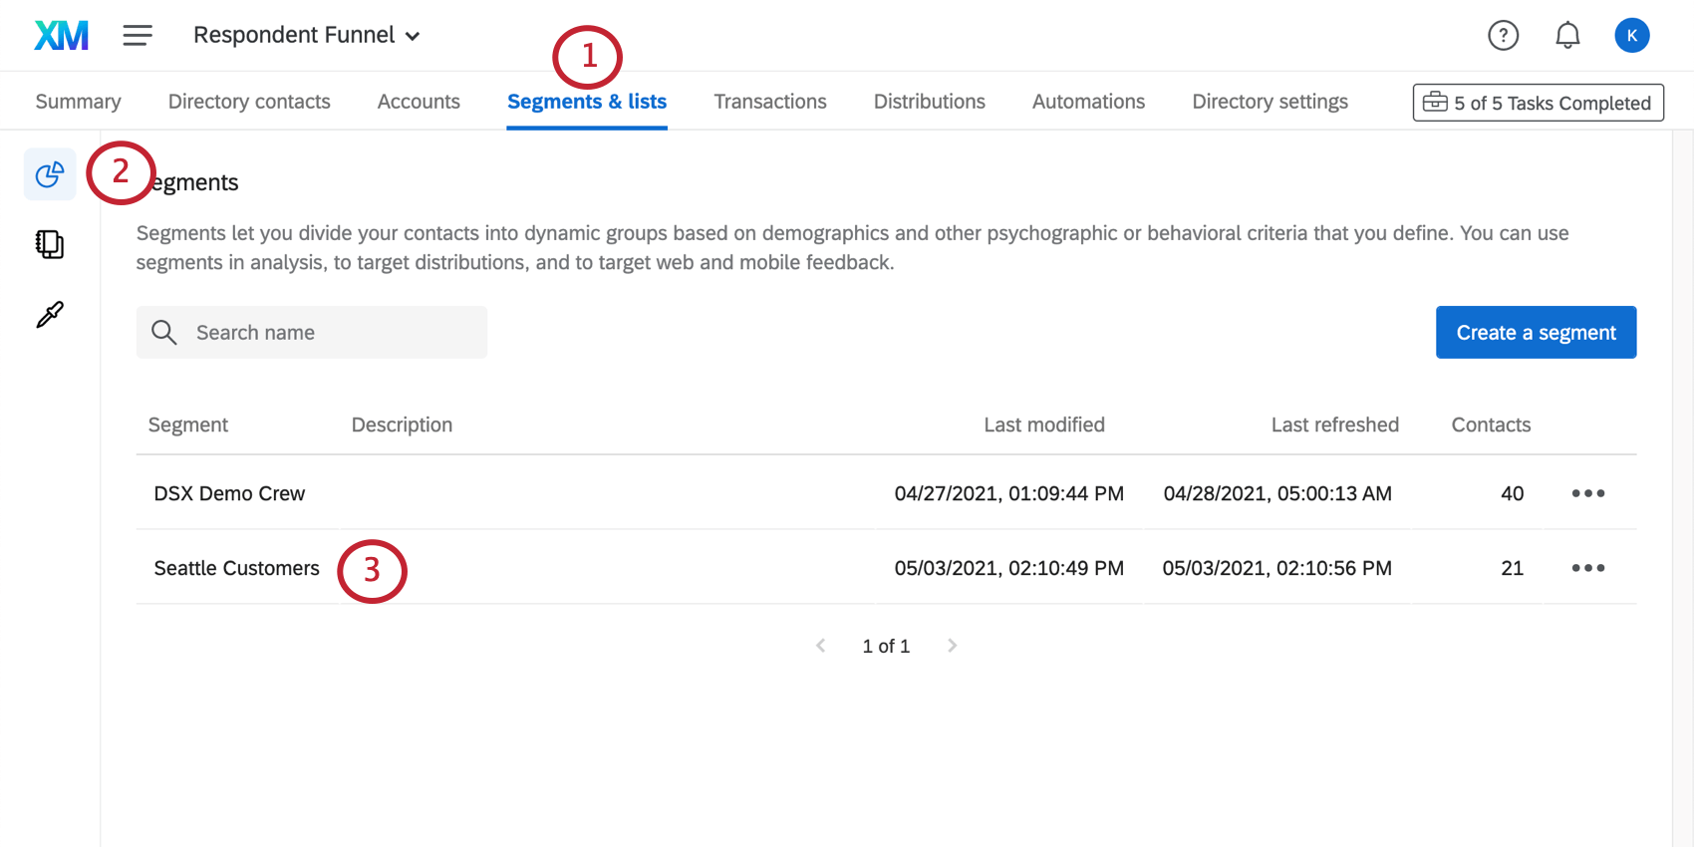Switch to the Directory settings tab
The width and height of the screenshot is (1694, 847).
click(x=1270, y=102)
